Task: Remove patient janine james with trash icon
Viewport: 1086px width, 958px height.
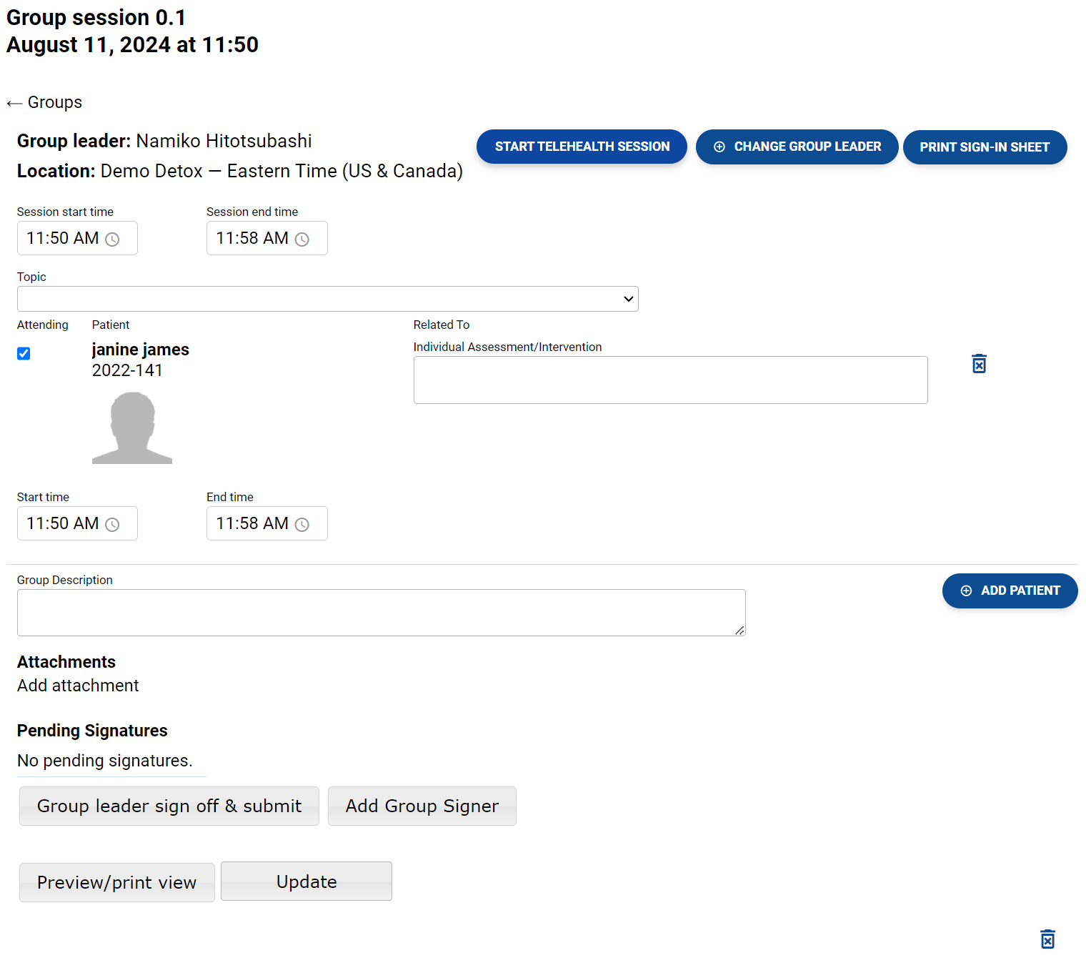Action: point(979,364)
